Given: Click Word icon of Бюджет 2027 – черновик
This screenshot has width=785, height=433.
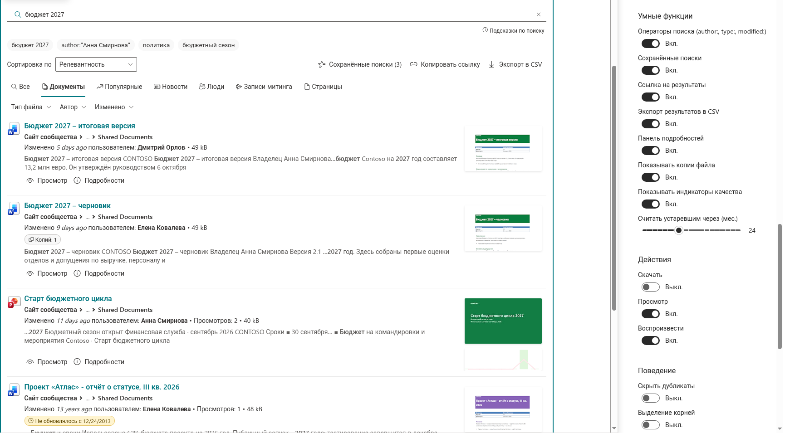Looking at the screenshot, I should click(14, 209).
